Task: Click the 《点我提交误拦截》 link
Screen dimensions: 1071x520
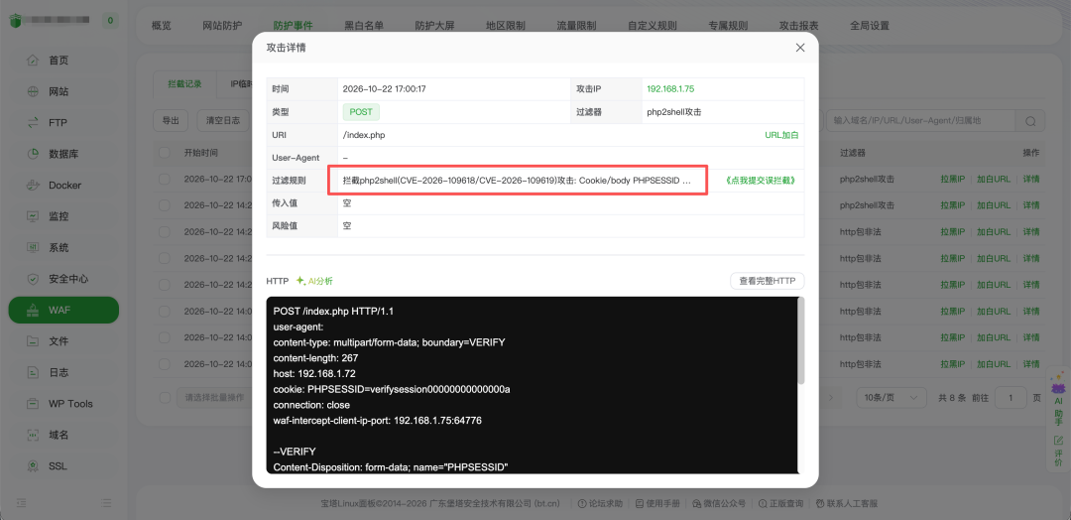Action: (761, 181)
